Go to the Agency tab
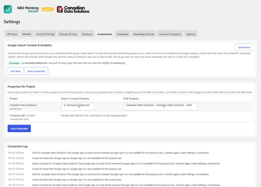Screen dimensions: 261x187 pos(191,34)
